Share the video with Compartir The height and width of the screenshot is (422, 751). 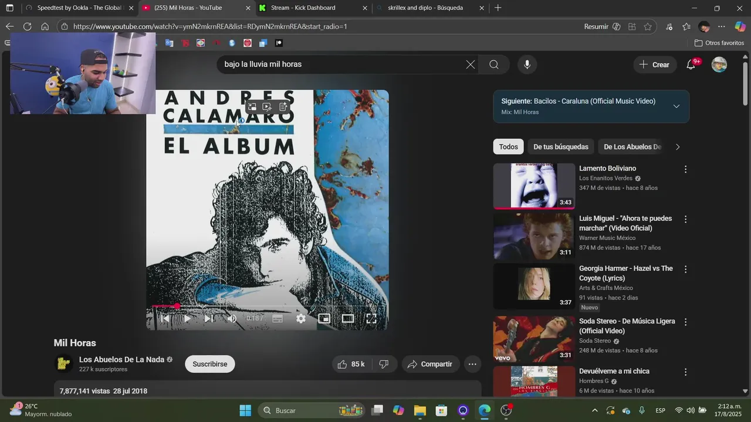(430, 364)
